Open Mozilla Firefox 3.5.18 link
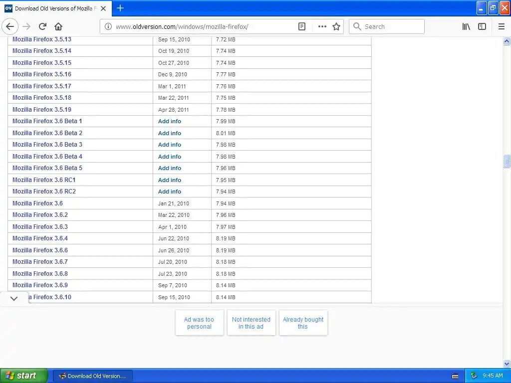This screenshot has height=383, width=511. point(42,98)
